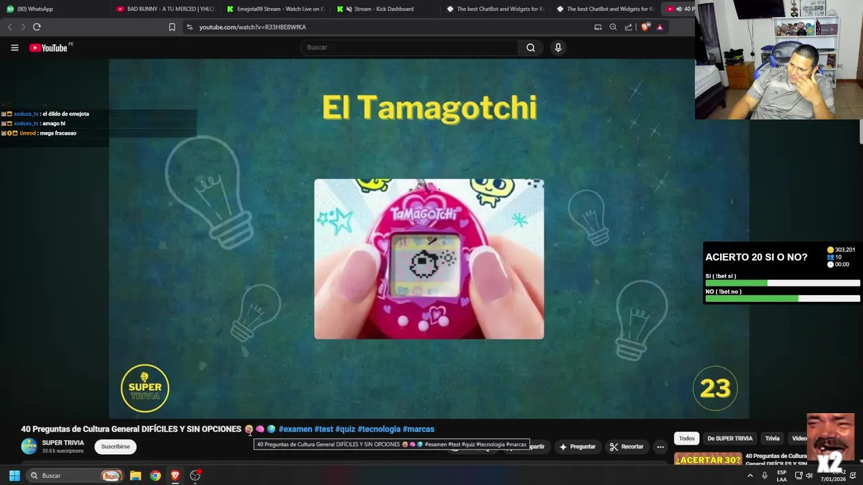
Task: Click the share icon in the address bar
Action: click(628, 27)
